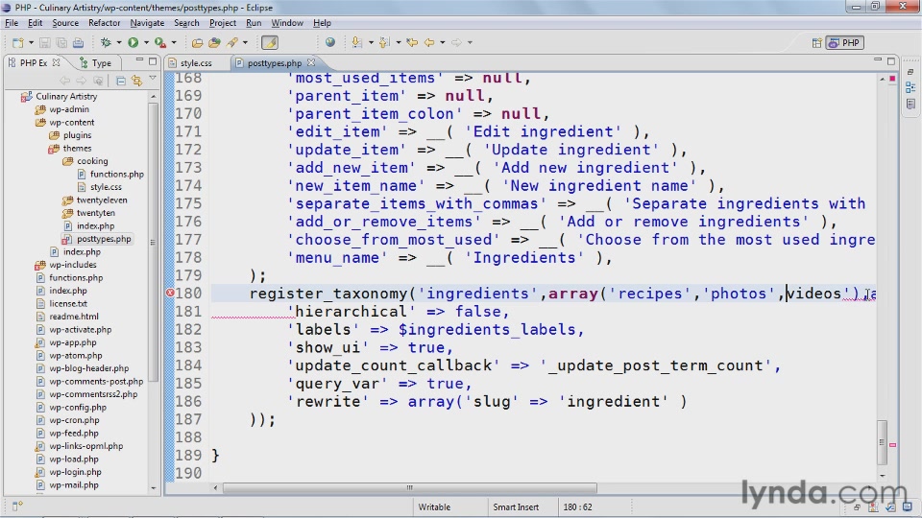Click the red error indicator in overview ruler
This screenshot has height=518, width=922.
click(892, 78)
